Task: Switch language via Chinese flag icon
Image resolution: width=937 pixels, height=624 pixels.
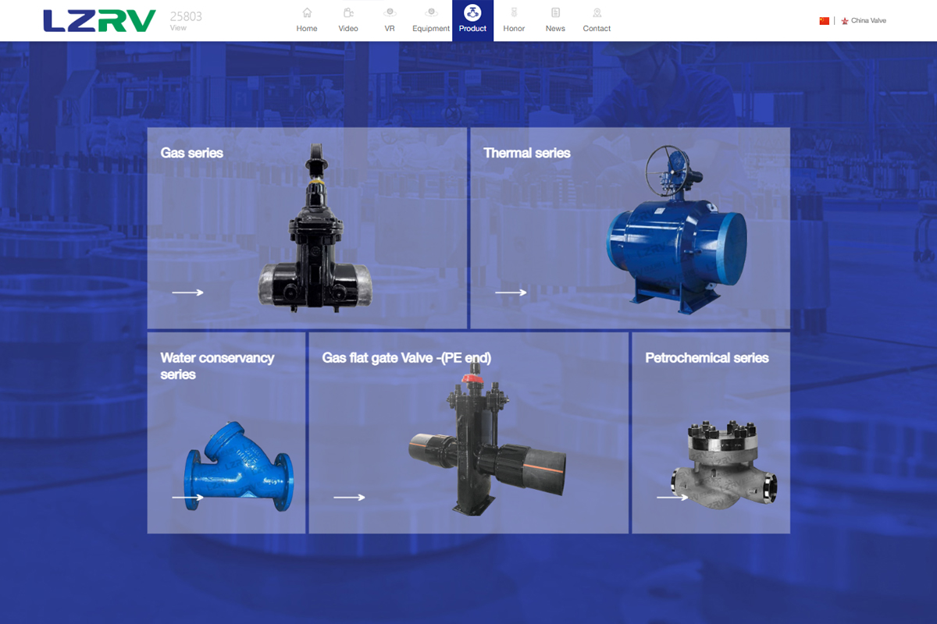Action: [824, 21]
